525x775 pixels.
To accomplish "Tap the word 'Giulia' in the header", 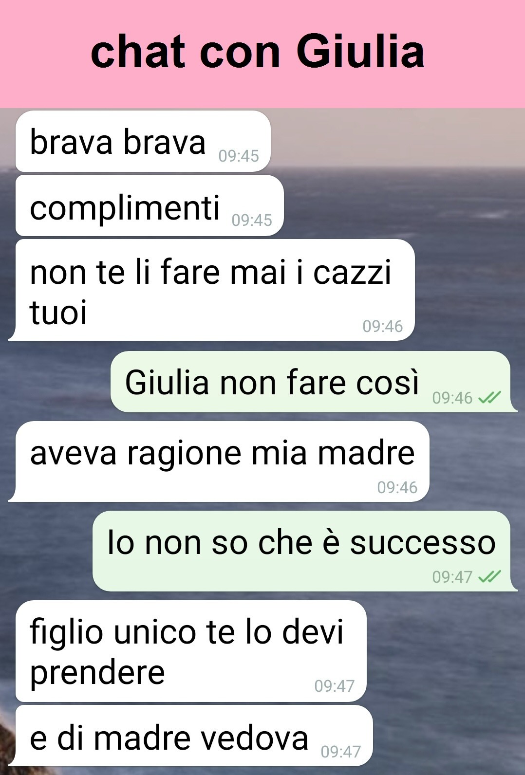I will pos(360,52).
